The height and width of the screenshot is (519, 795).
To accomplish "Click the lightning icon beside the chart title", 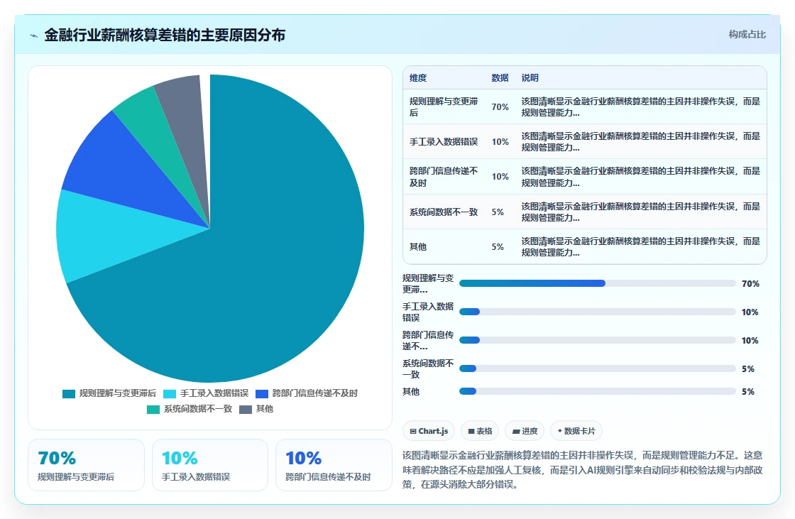I will (x=34, y=35).
